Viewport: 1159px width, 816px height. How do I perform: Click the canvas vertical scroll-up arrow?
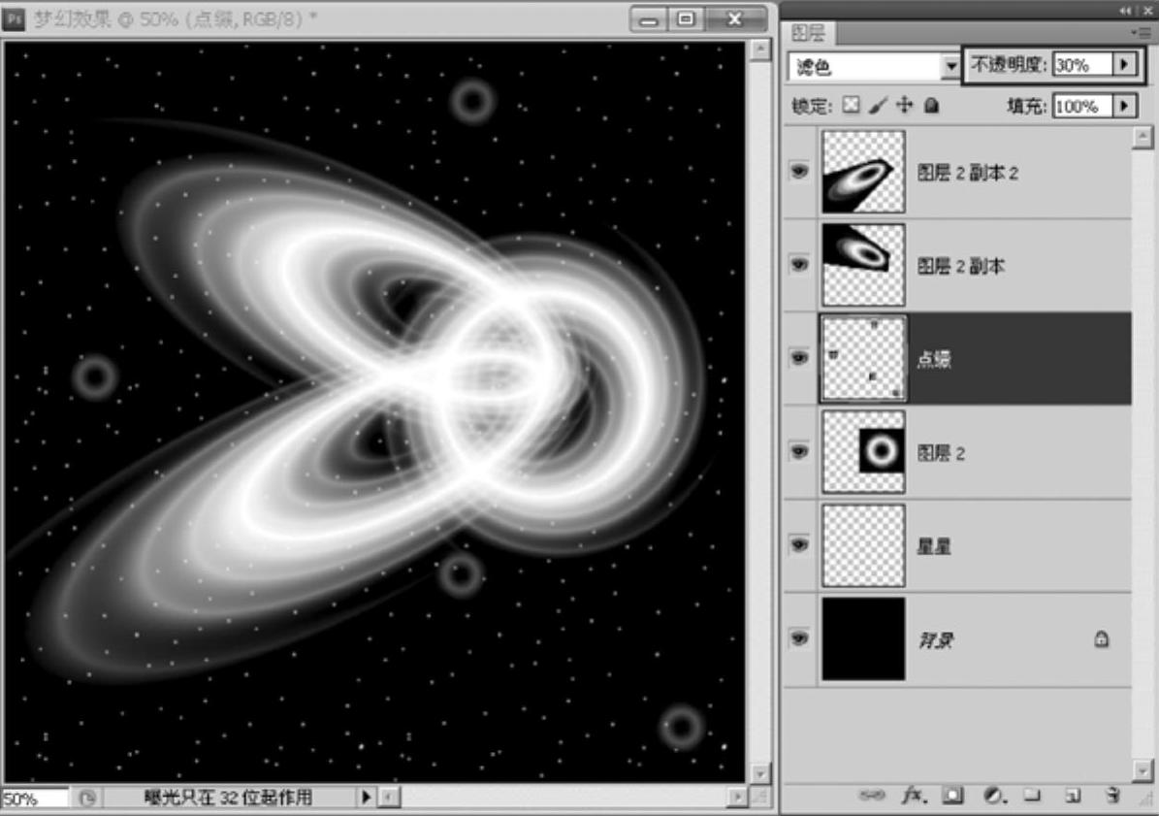tap(759, 50)
